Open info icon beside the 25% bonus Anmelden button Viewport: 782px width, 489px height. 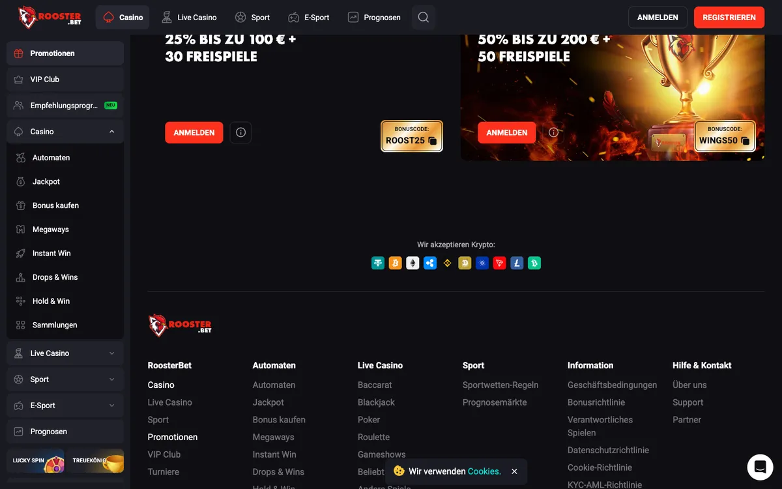pyautogui.click(x=240, y=132)
